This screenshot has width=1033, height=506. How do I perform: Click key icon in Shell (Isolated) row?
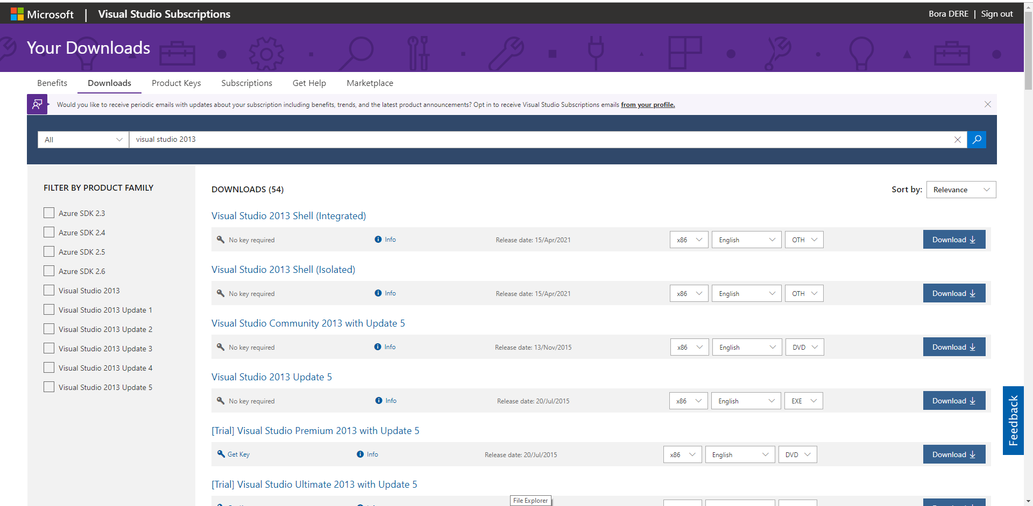(x=221, y=293)
